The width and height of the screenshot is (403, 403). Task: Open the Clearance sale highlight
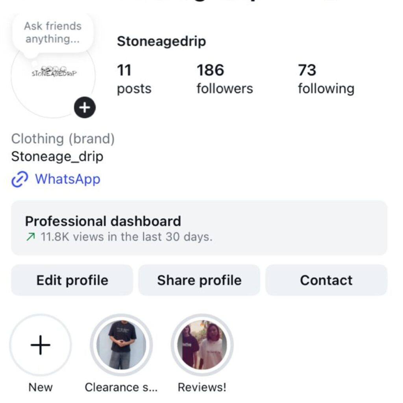pos(121,345)
